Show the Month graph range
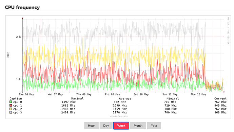The height and width of the screenshot is (132, 234). click(x=138, y=126)
